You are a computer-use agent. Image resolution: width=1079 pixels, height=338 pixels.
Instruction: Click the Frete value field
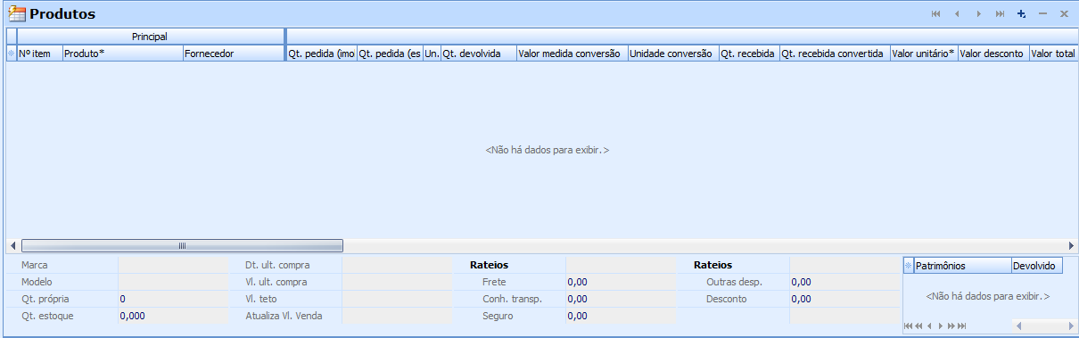point(620,282)
